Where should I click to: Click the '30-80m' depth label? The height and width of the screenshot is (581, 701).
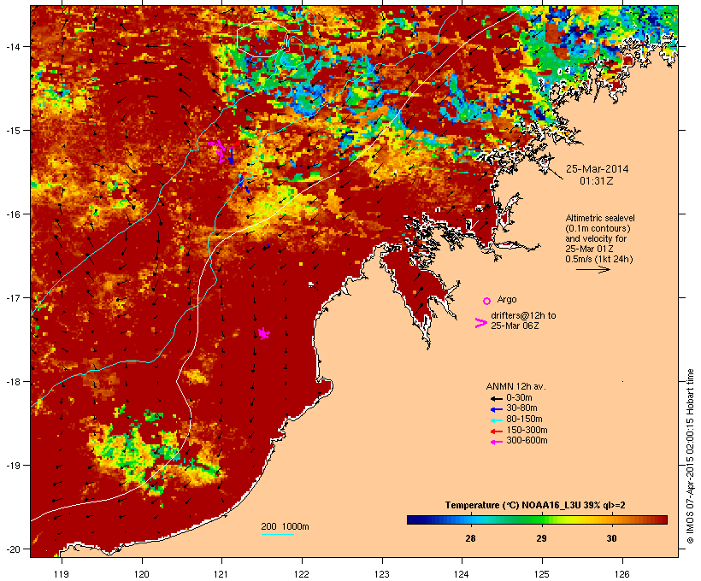521,408
